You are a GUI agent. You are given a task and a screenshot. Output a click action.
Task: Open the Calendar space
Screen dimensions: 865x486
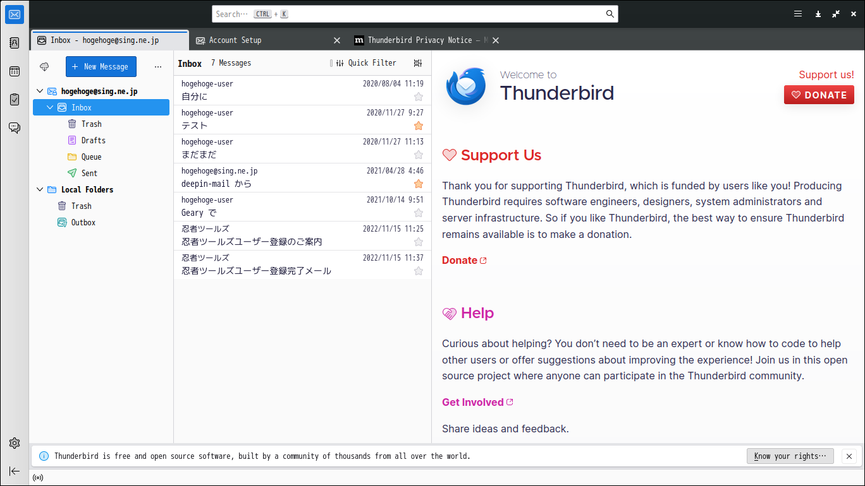[15, 71]
